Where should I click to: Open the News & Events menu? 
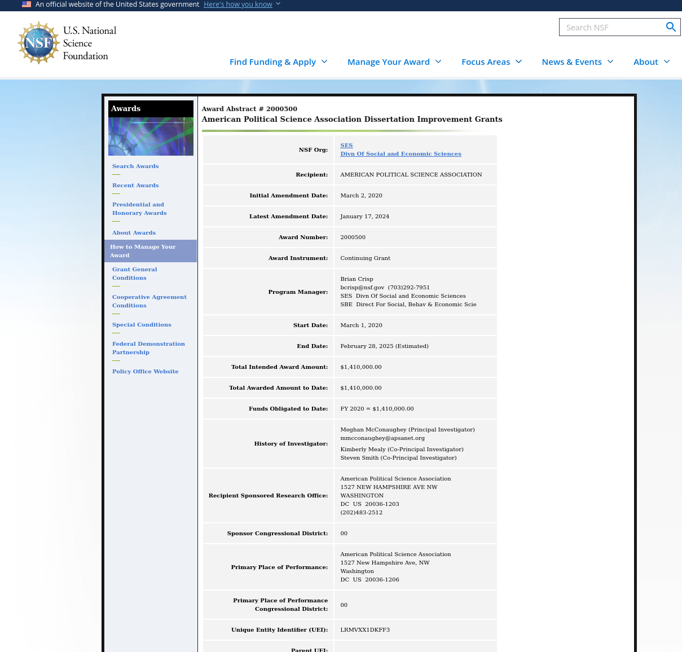coord(578,62)
